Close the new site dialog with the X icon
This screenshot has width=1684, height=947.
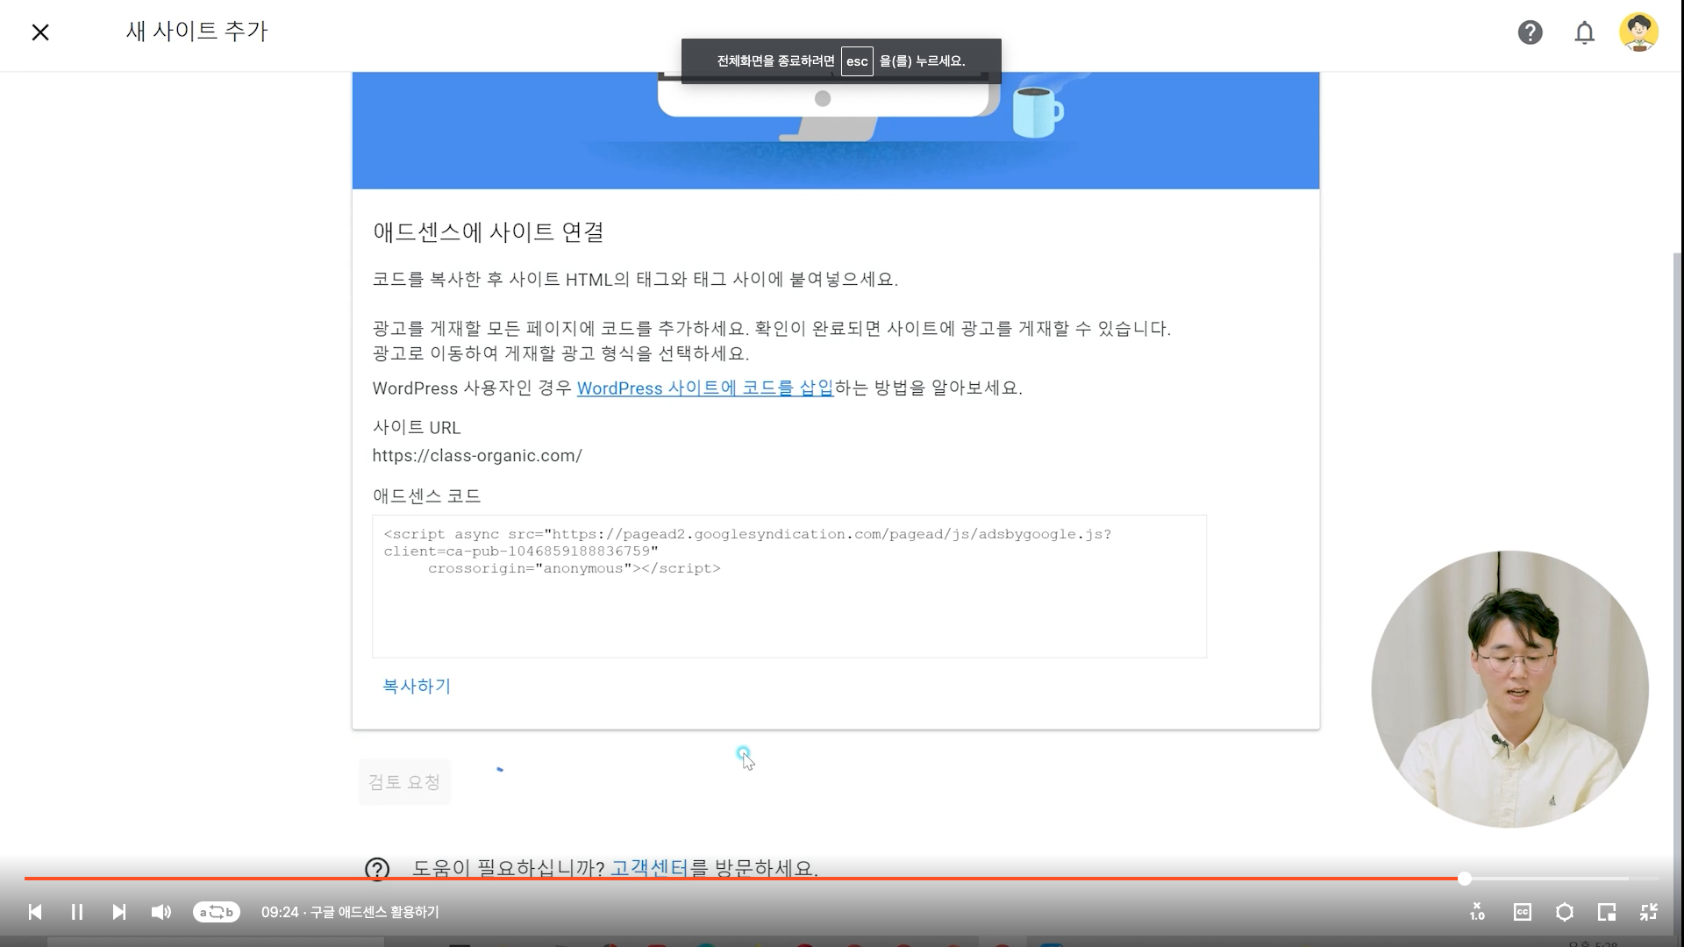coord(40,32)
